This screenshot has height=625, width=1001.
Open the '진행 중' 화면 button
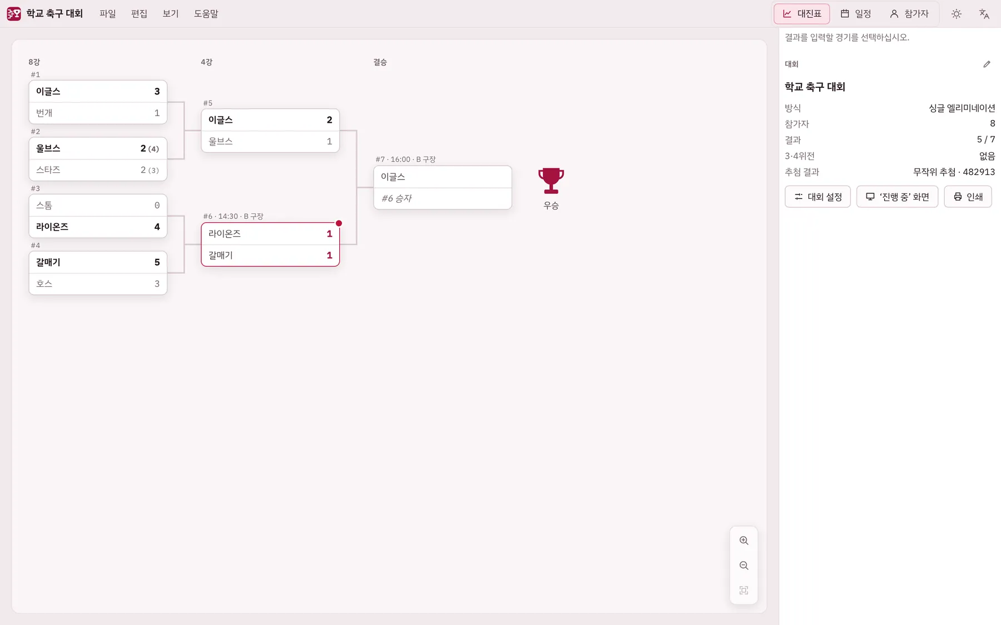point(897,197)
